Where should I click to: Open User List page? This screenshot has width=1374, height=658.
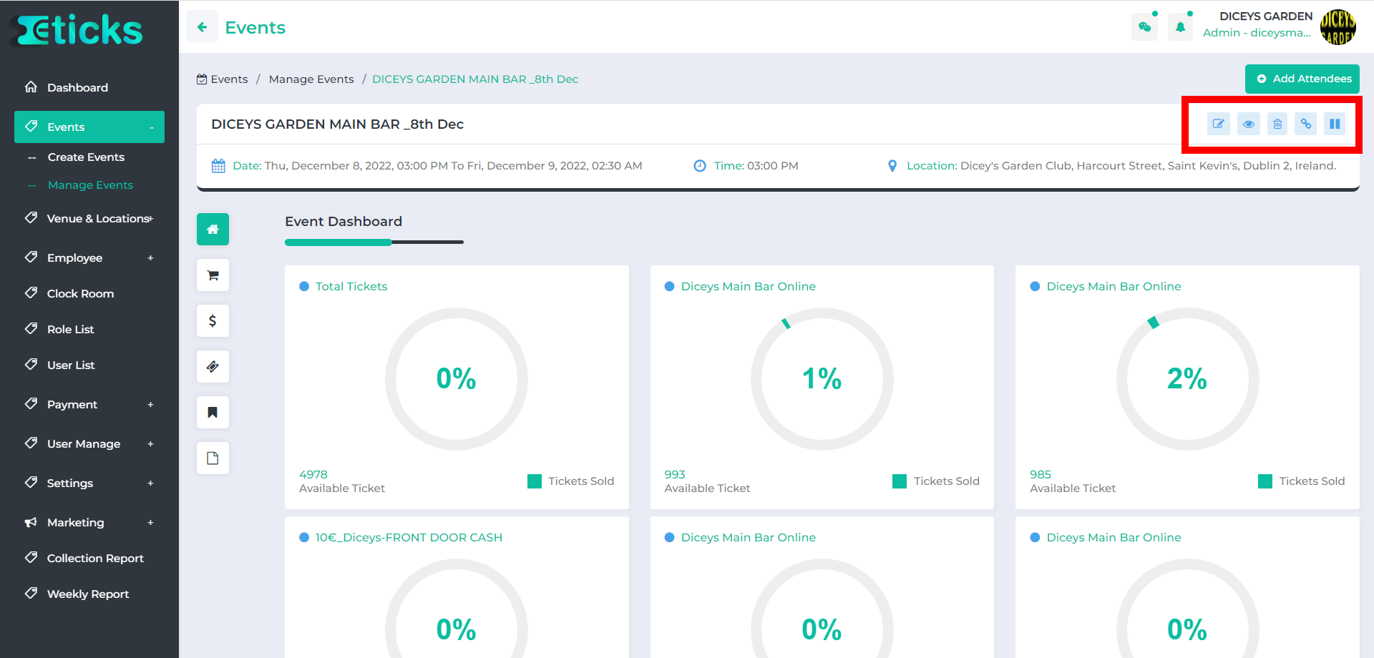[x=71, y=365]
